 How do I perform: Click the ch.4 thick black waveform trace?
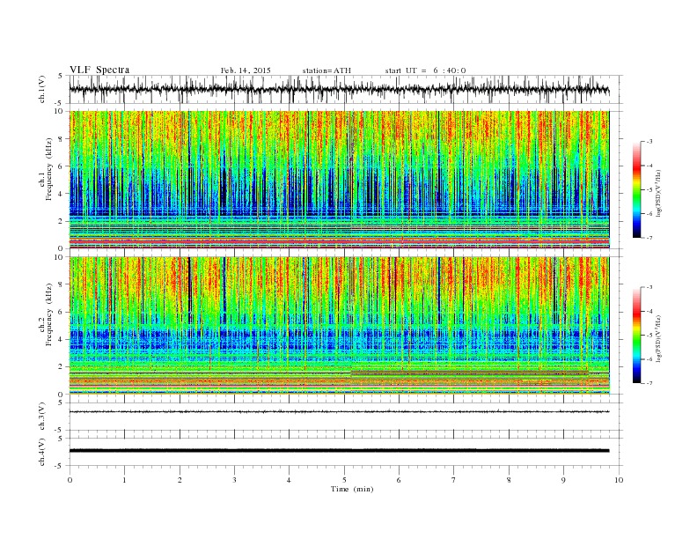coord(339,451)
